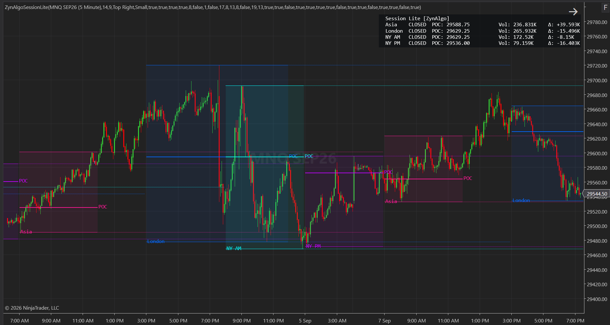Click the F button at top right

tap(605, 7)
